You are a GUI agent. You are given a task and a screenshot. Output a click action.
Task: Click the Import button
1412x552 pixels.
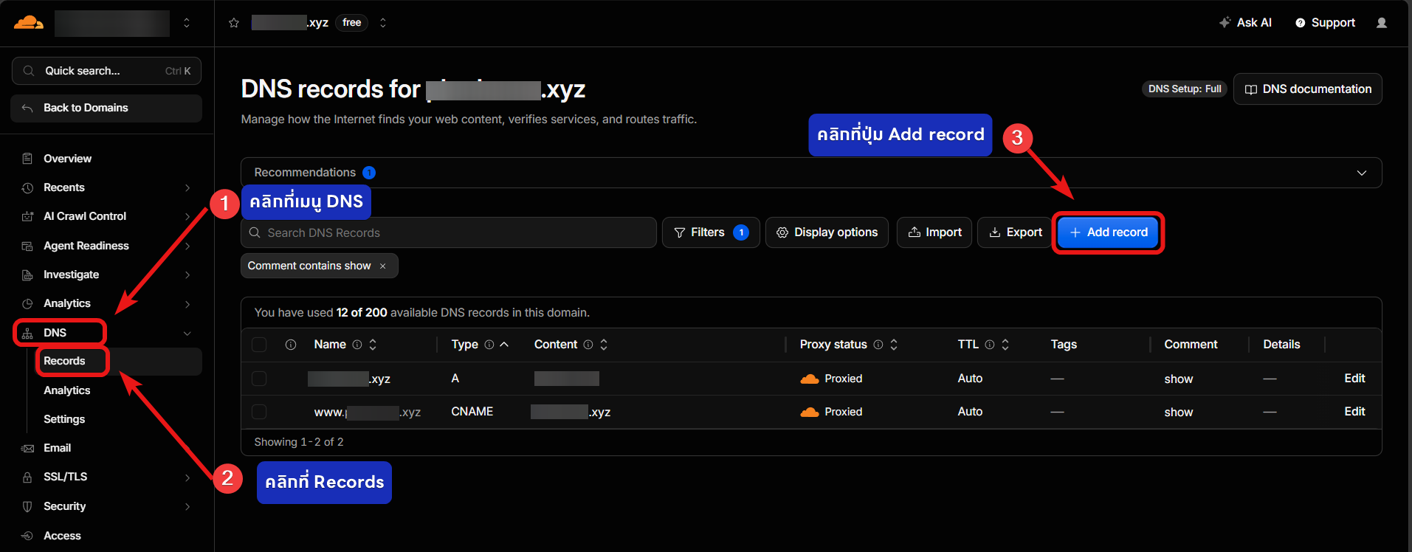point(934,232)
